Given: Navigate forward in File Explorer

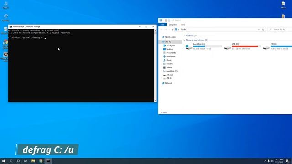Looking at the screenshot, I should tap(166, 29).
